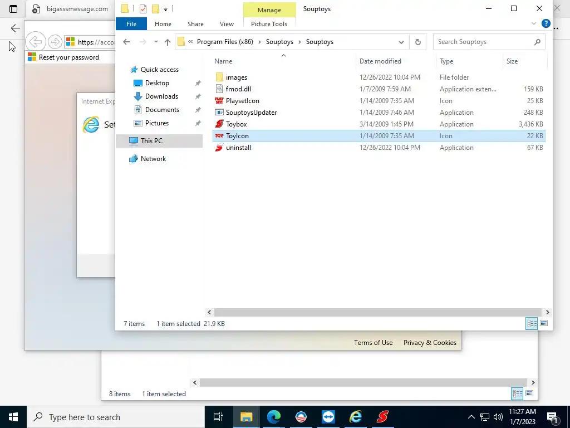
Task: Open customize quick access toolbar dropdown
Action: click(166, 9)
